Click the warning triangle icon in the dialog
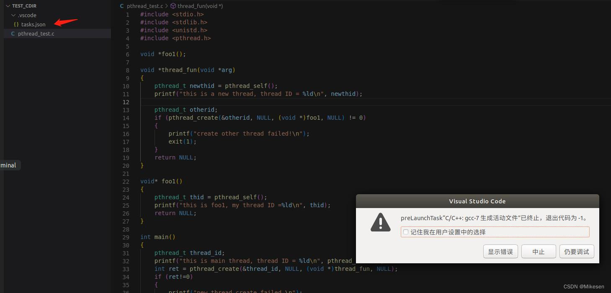Image resolution: width=611 pixels, height=293 pixels. [380, 222]
